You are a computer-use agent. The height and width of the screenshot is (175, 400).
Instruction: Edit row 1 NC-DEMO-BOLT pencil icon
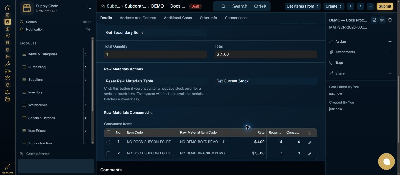point(309,143)
